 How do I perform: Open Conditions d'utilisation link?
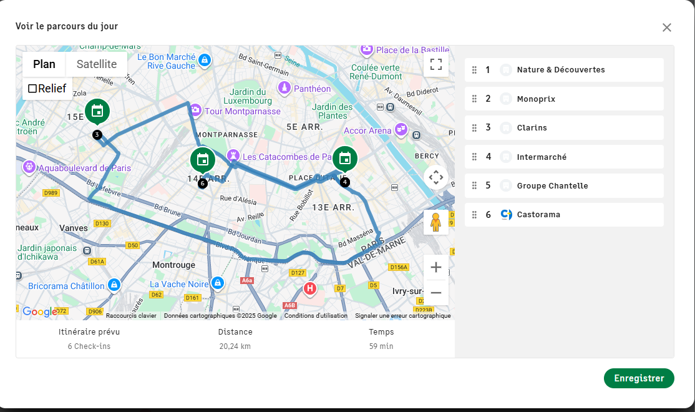(x=316, y=316)
